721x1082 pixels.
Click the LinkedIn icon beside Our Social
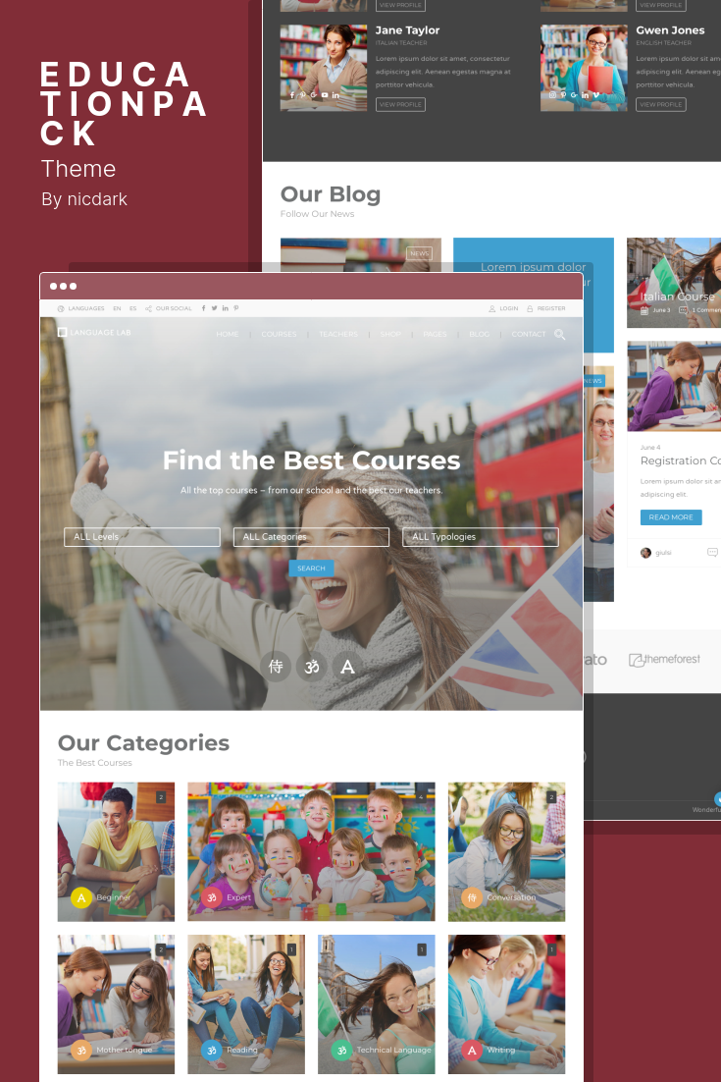(226, 308)
